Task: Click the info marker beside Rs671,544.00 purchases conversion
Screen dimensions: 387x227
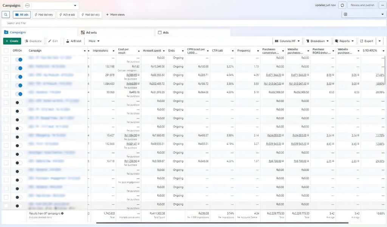Action: click(283, 75)
